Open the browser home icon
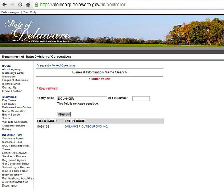The height and width of the screenshot is (190, 224). point(28,5)
